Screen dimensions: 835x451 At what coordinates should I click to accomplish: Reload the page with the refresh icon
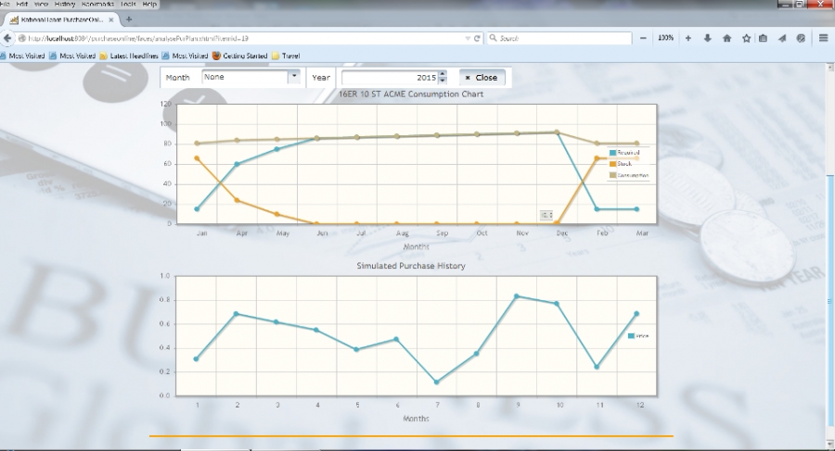(x=477, y=38)
